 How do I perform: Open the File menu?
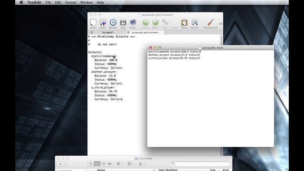click(48, 2)
